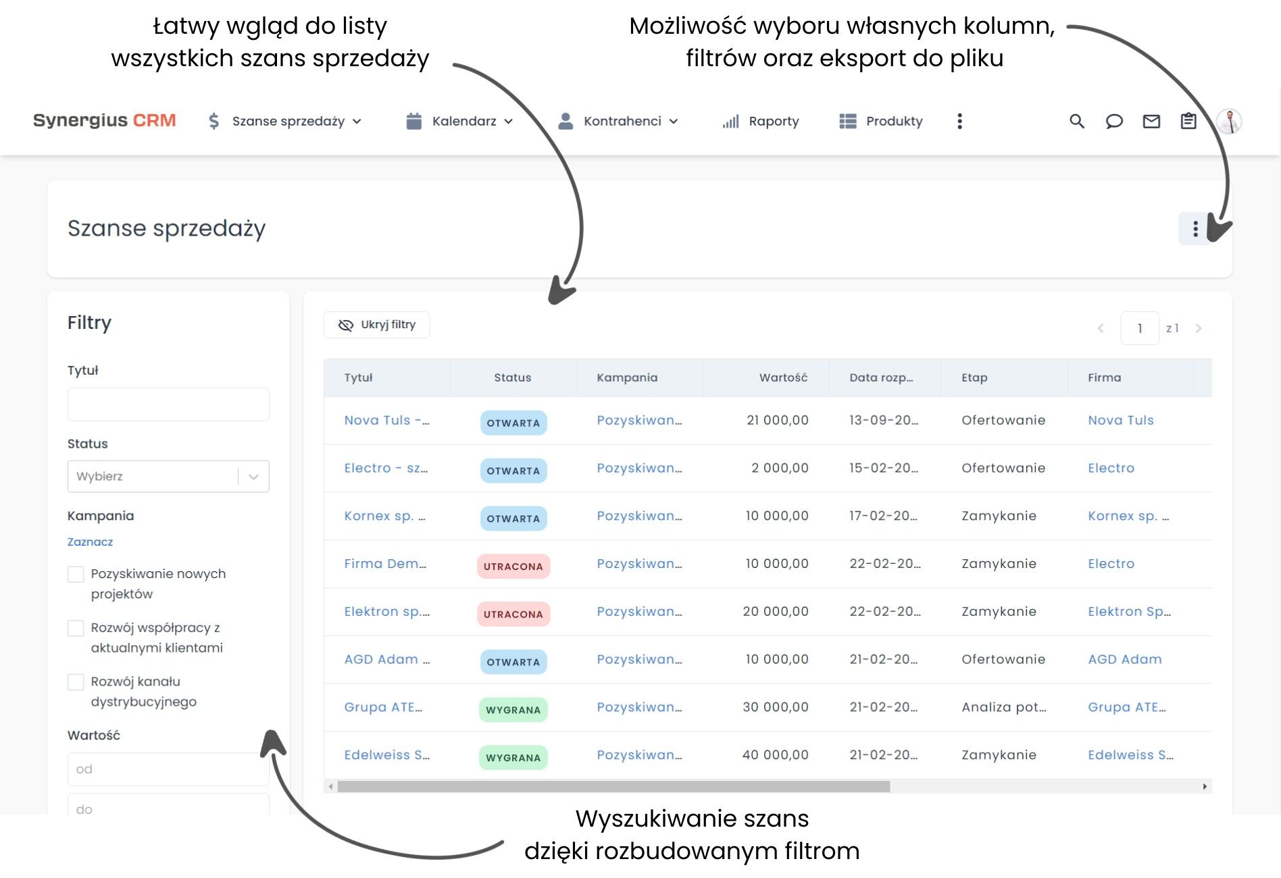Click the Tytuł filter input field
1281x878 pixels.
[168, 404]
